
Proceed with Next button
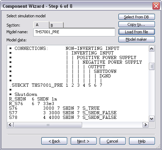click(83, 141)
